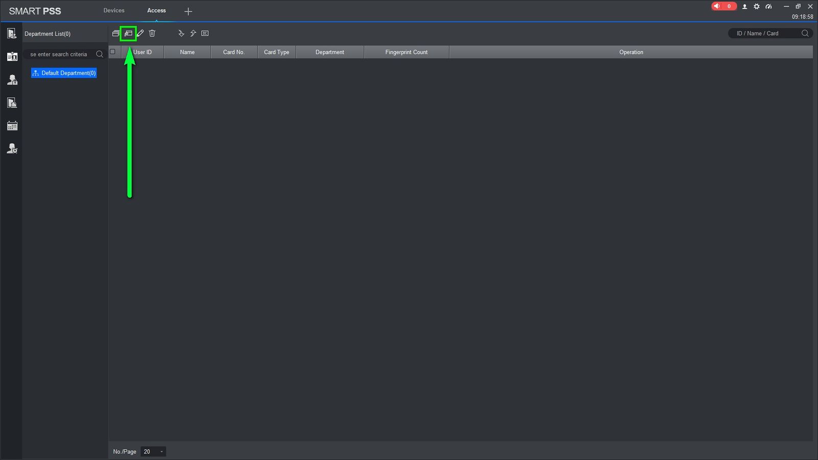Open the user with lock sidebar icon
This screenshot has width=818, height=460.
click(12, 80)
